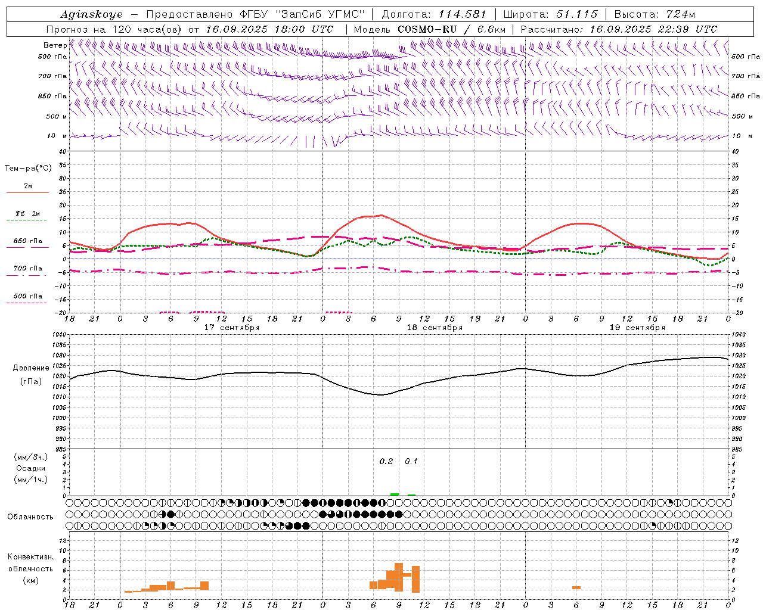Viewport: 763px width, 610px height.
Task: Click the 18 сентября date label
Action: tap(435, 328)
